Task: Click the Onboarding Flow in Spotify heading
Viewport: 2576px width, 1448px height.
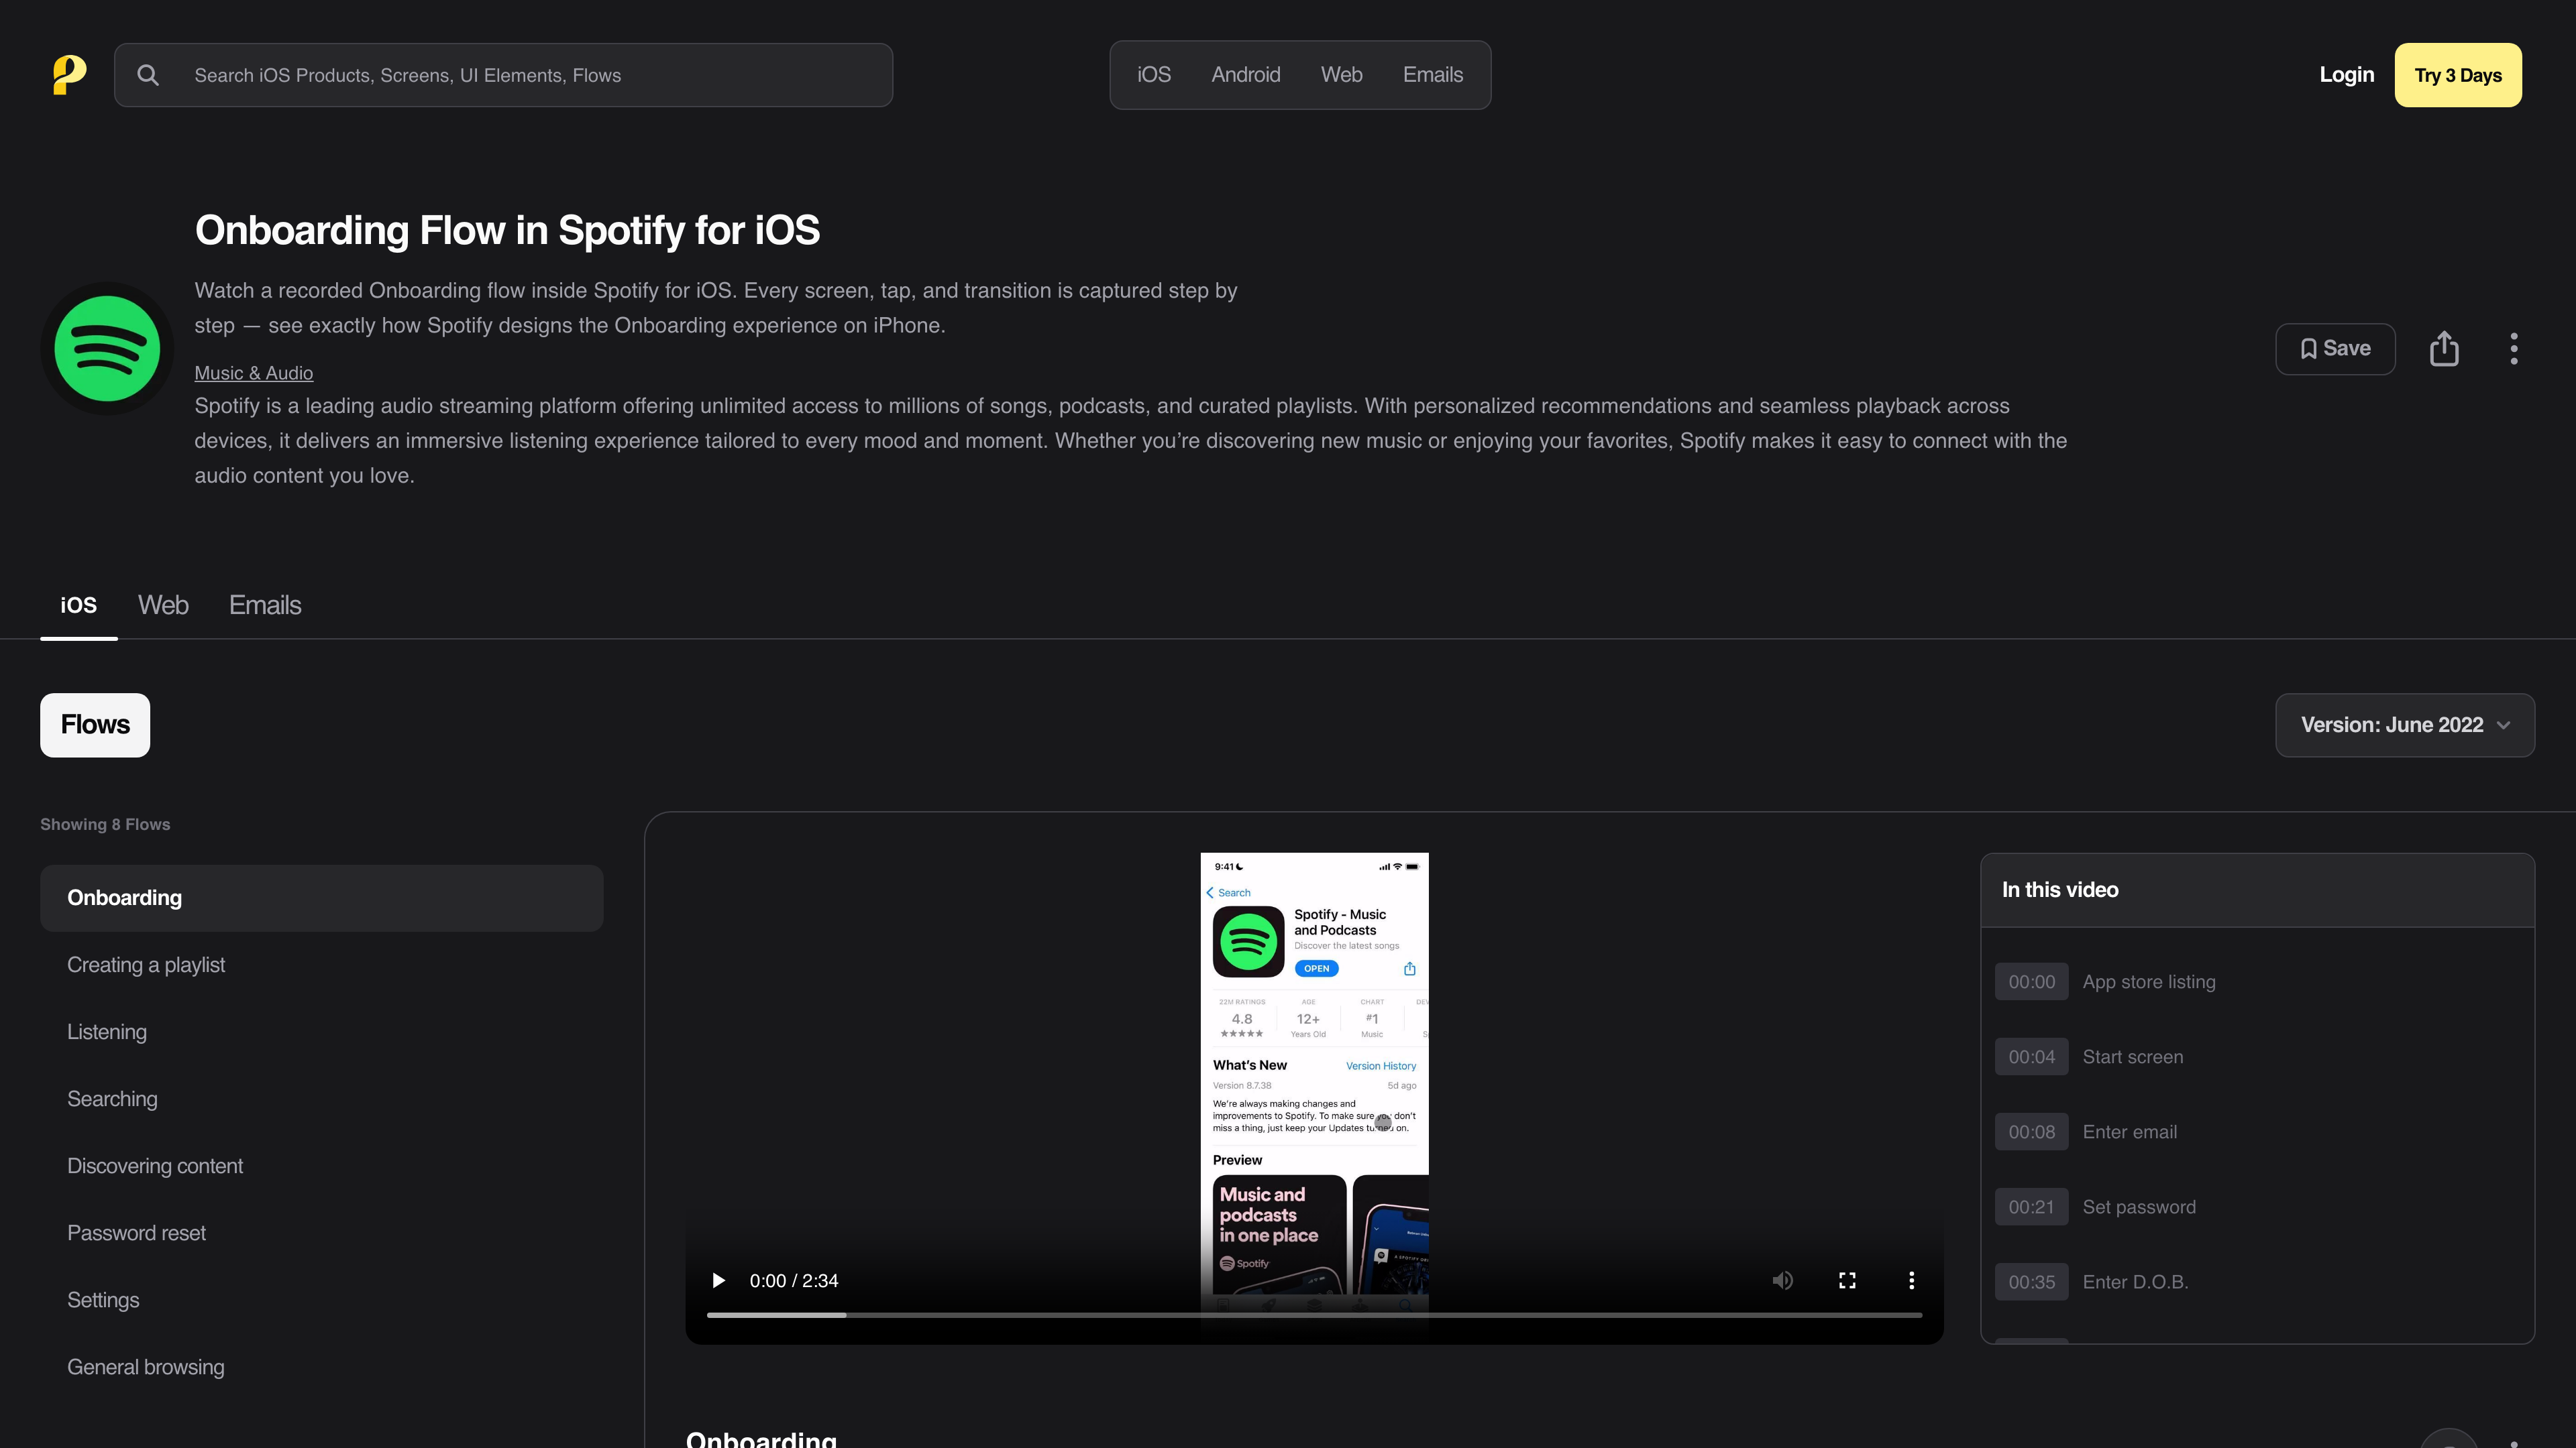Action: click(x=507, y=231)
